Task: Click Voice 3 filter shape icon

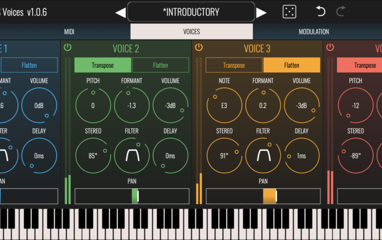Action: click(263, 156)
